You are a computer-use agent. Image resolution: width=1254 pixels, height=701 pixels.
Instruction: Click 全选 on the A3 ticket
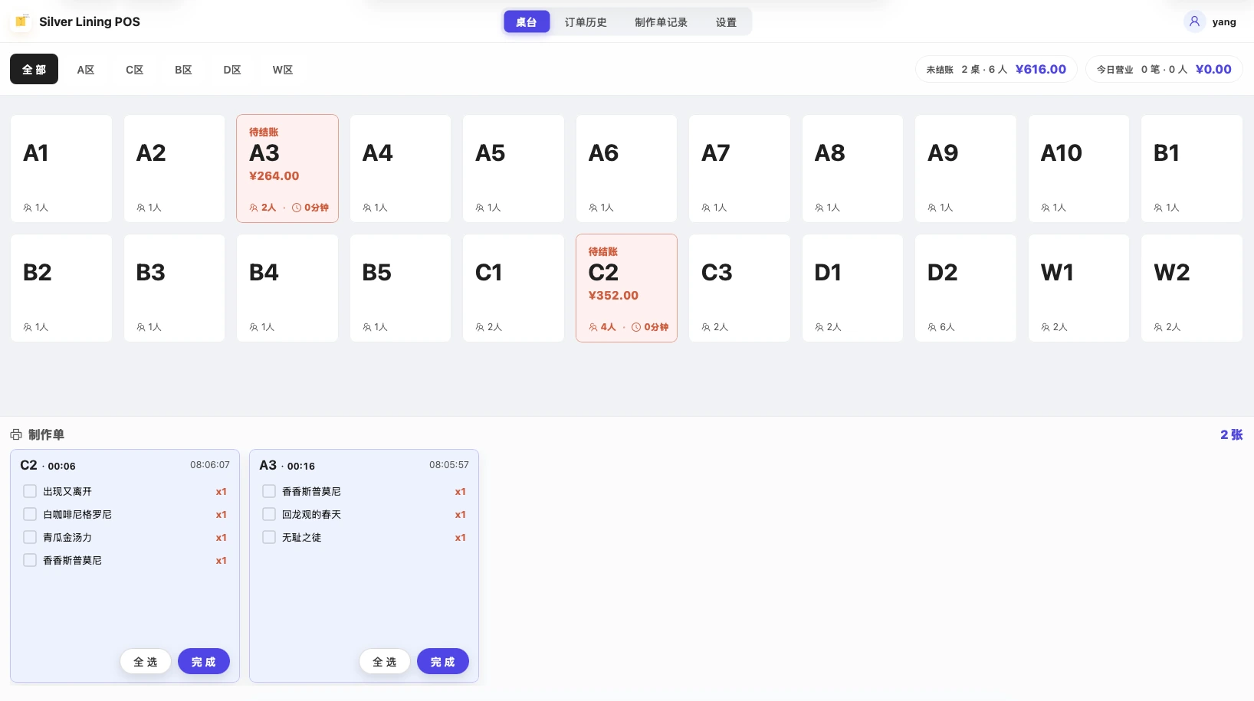[385, 662]
